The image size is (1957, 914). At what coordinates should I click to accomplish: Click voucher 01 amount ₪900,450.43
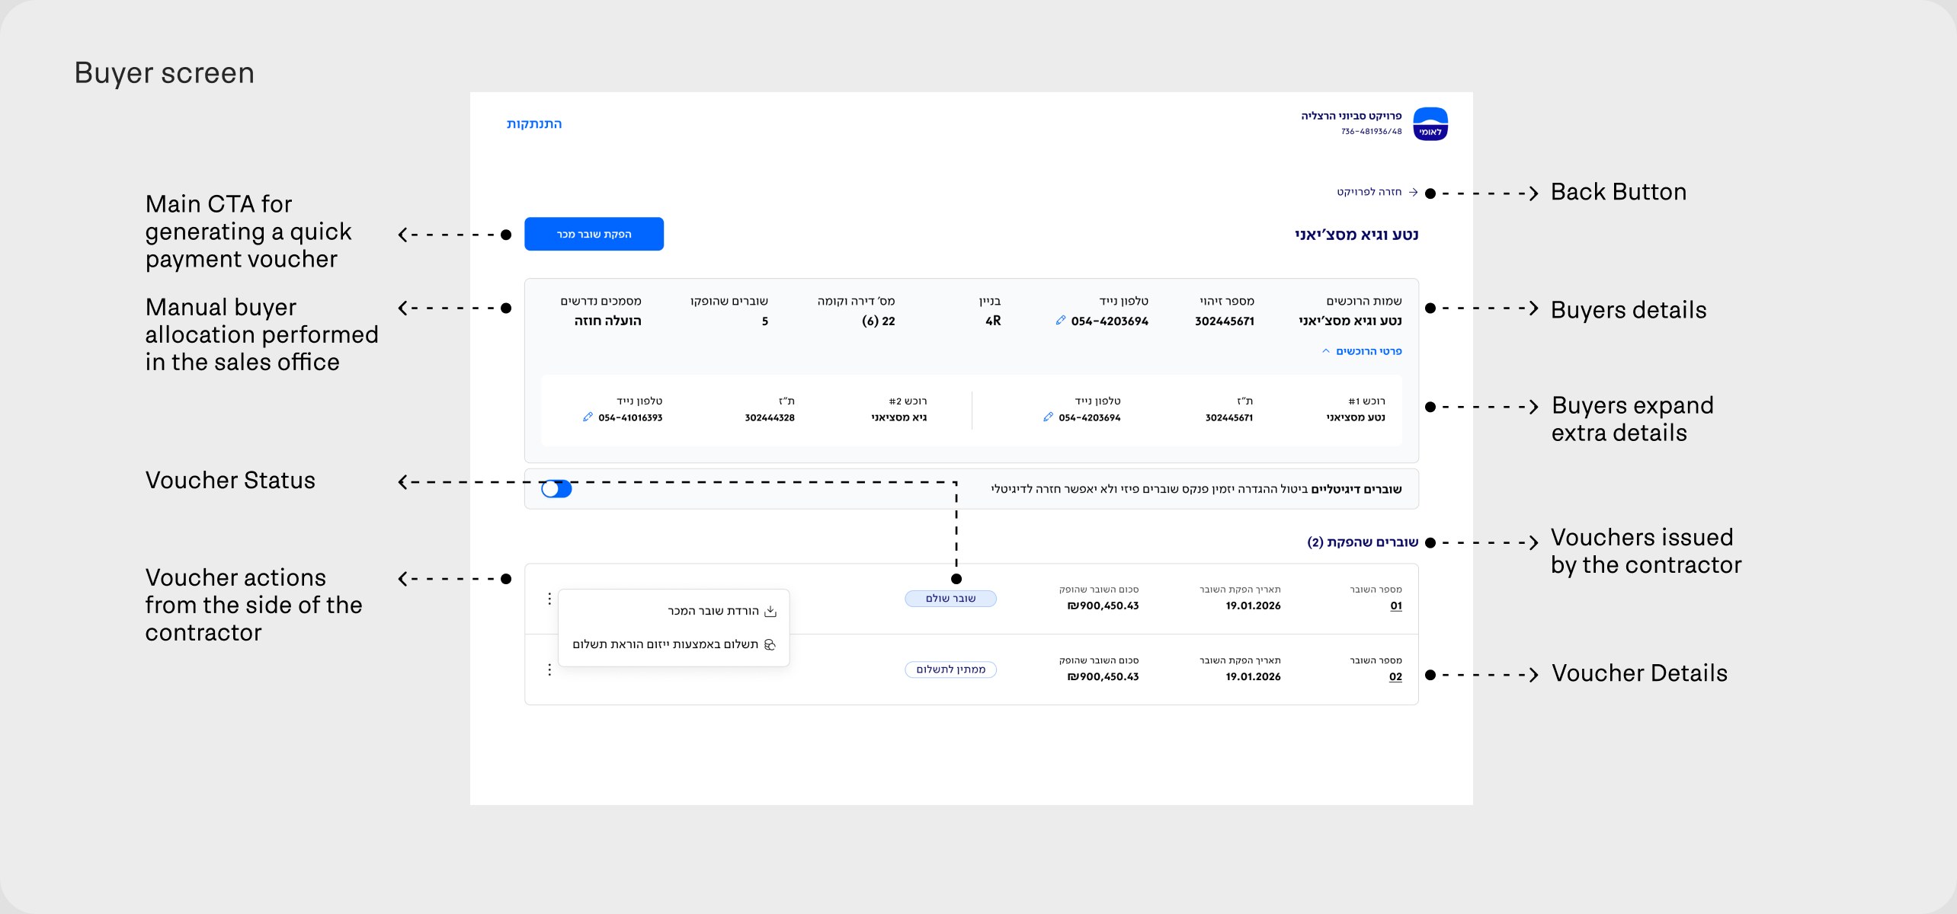point(1103,606)
